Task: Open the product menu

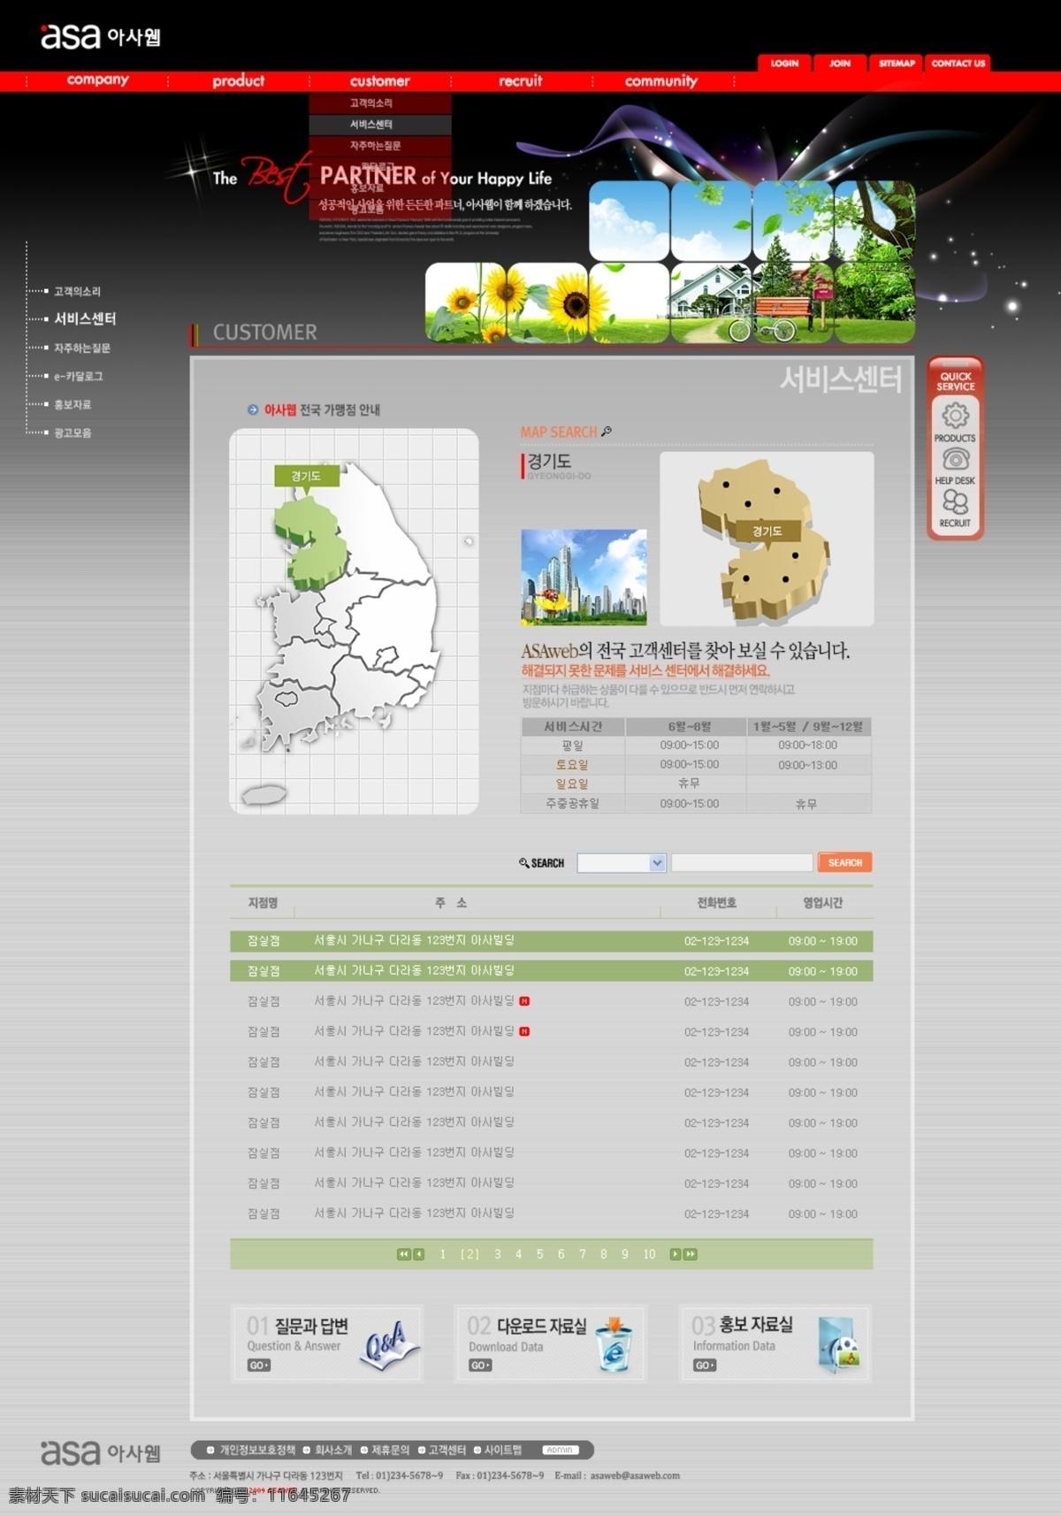Action: click(238, 80)
